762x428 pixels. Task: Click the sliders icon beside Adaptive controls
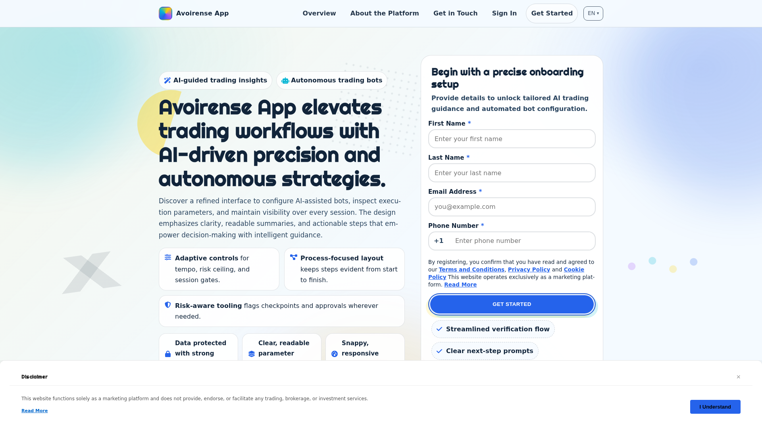[x=168, y=257]
